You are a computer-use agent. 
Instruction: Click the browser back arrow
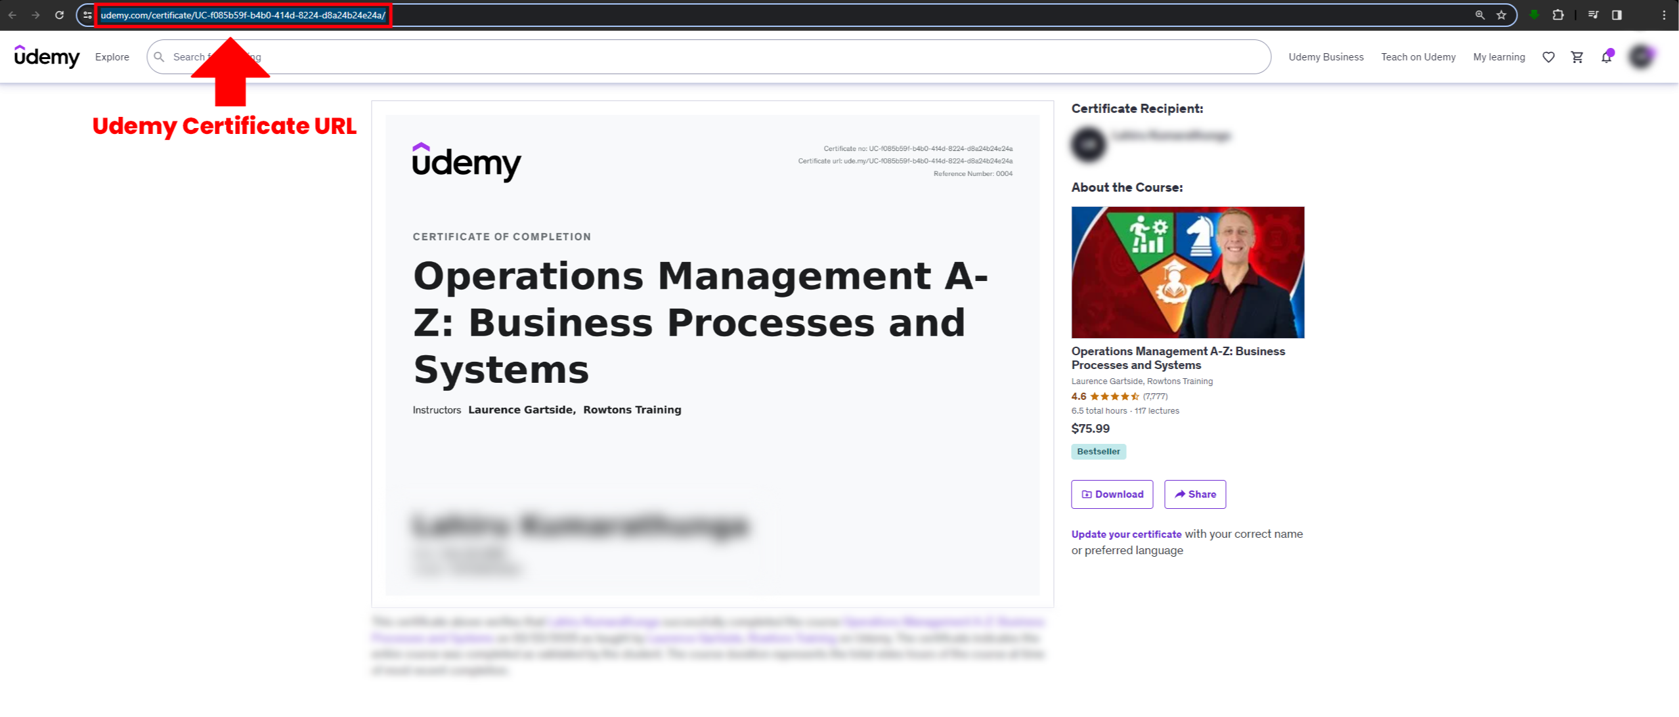pos(12,15)
